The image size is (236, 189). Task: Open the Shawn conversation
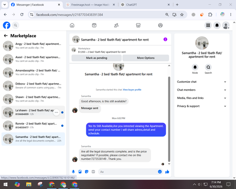(x=33, y=99)
